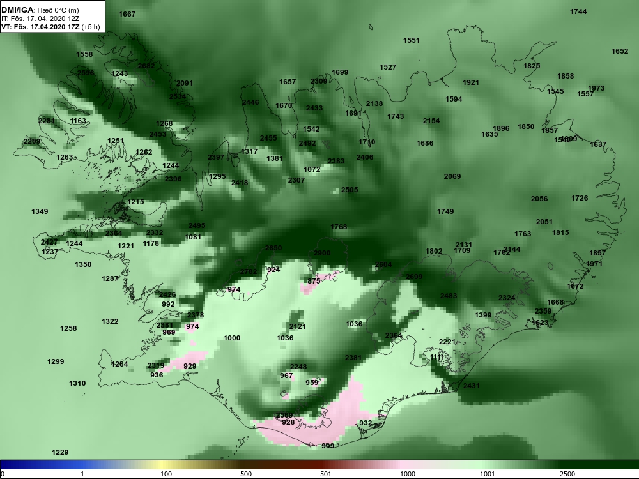Click the '500' label in the color legend
Screen dimensions: 639x479
(x=246, y=474)
